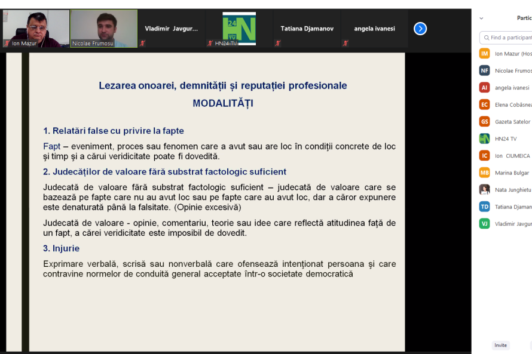Image resolution: width=532 pixels, height=354 pixels.
Task: Click Tatiana Djamanov's video tile
Action: [x=307, y=29]
